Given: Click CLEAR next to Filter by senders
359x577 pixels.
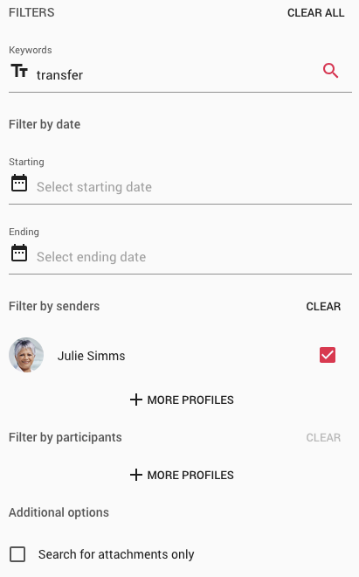Looking at the screenshot, I should (323, 306).
